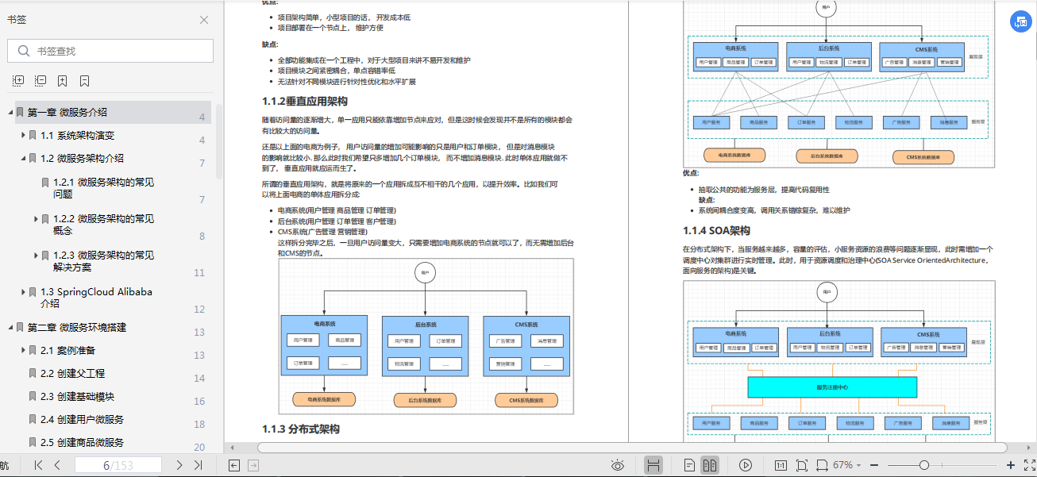Image resolution: width=1037 pixels, height=477 pixels.
Task: Click the bookmark icon beside 2.4 创建用户微服务
Action: [x=33, y=419]
